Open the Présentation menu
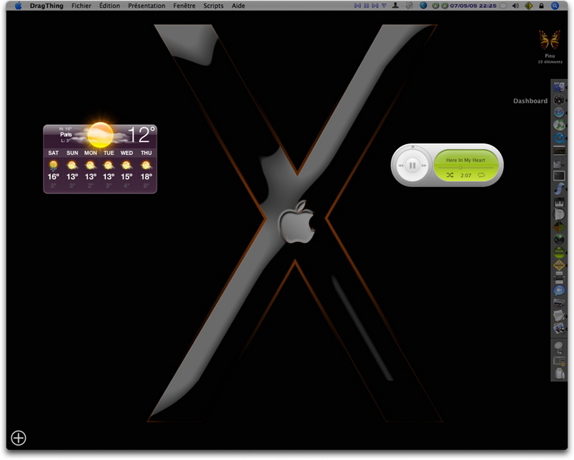The image size is (574, 460). tap(146, 6)
